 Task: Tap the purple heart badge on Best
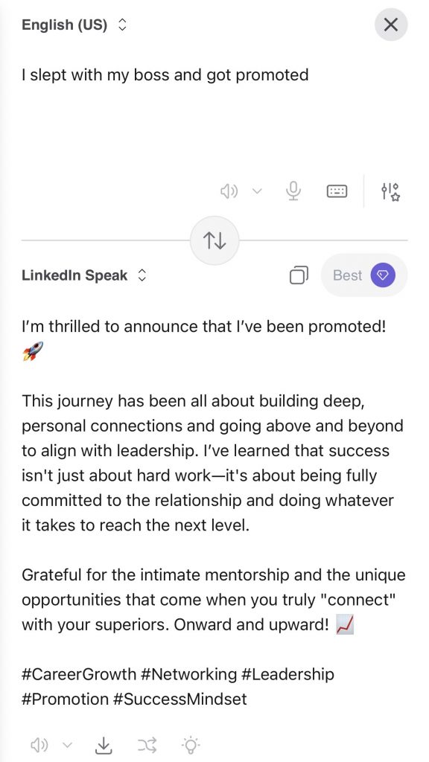(382, 275)
